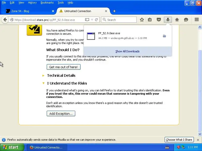Click the What Should I Do? heading

click(x=63, y=50)
